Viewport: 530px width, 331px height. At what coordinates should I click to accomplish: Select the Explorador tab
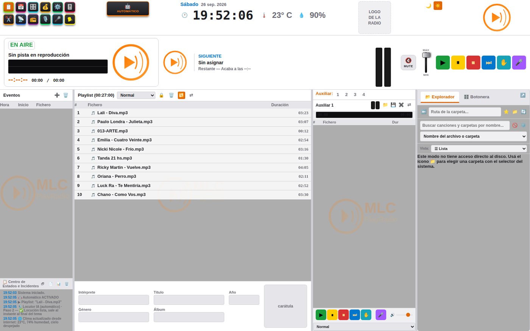tap(440, 97)
